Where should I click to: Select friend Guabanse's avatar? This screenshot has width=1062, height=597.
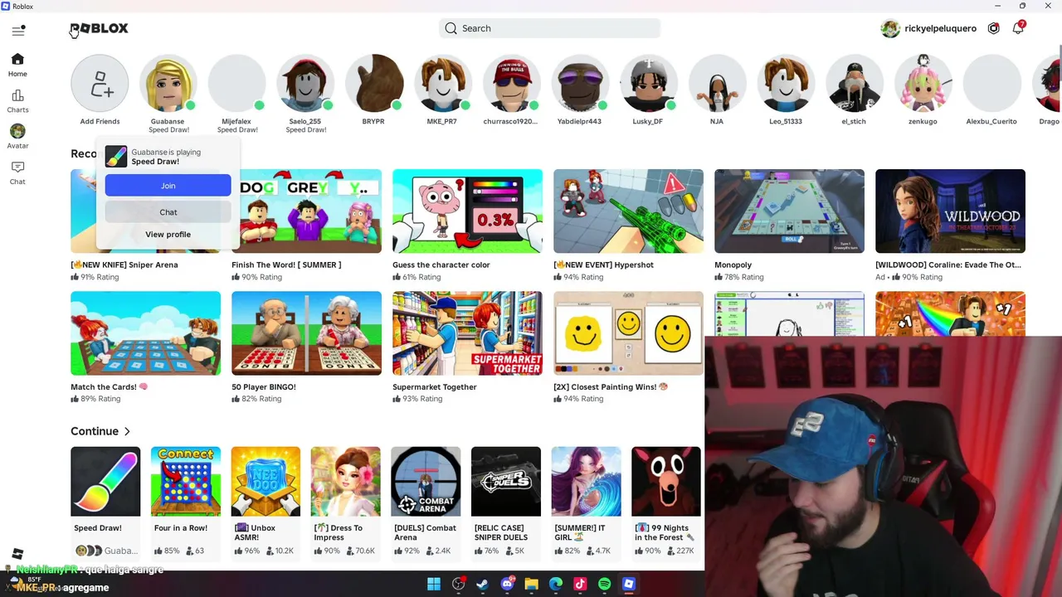coord(168,83)
